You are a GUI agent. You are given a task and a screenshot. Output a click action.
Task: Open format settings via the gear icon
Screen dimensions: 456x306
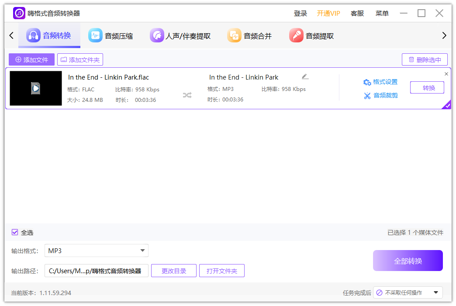[367, 82]
